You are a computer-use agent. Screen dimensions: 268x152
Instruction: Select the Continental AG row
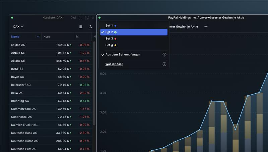click(x=51, y=117)
